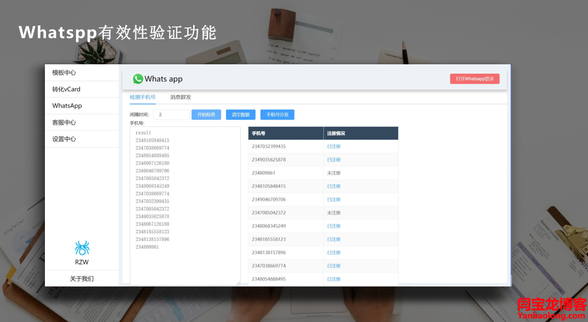Click the 手机号分发 button
The image size is (588, 322).
277,115
